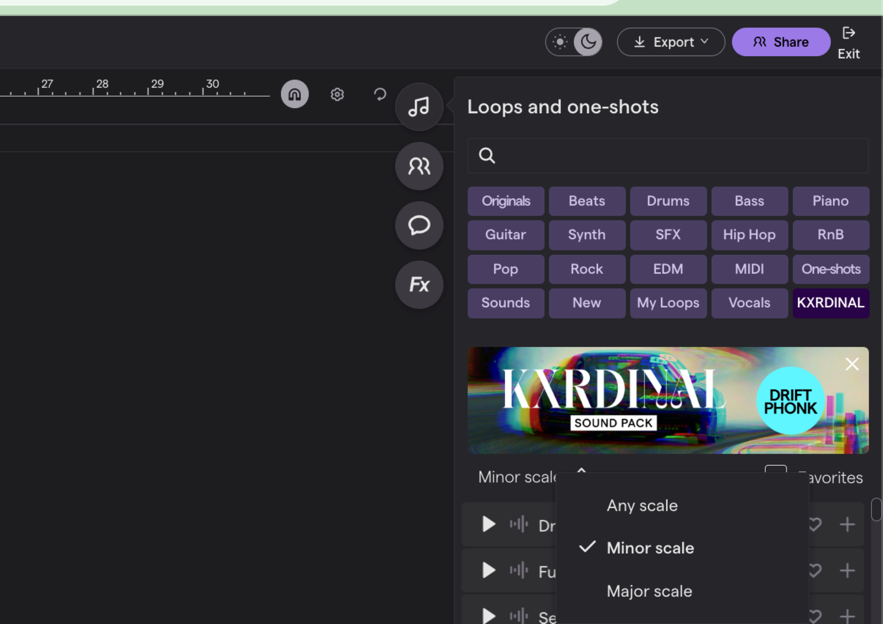Collapse the Minor scale dropdown chevron
Image resolution: width=883 pixels, height=624 pixels.
[x=581, y=471]
